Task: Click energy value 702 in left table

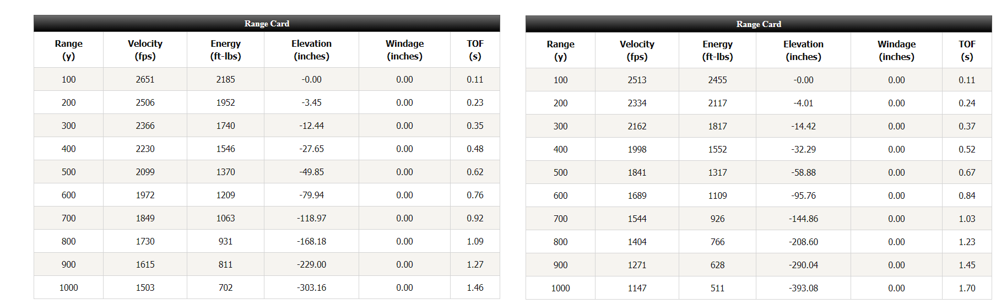Action: point(225,287)
